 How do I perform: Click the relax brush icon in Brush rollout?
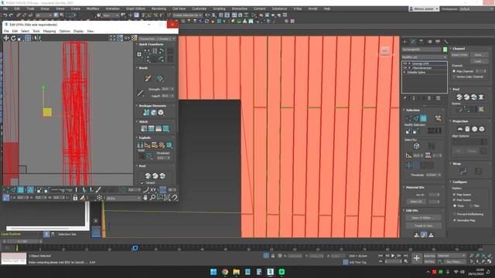click(x=160, y=78)
